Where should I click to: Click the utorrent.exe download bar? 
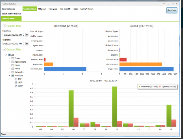65,69
